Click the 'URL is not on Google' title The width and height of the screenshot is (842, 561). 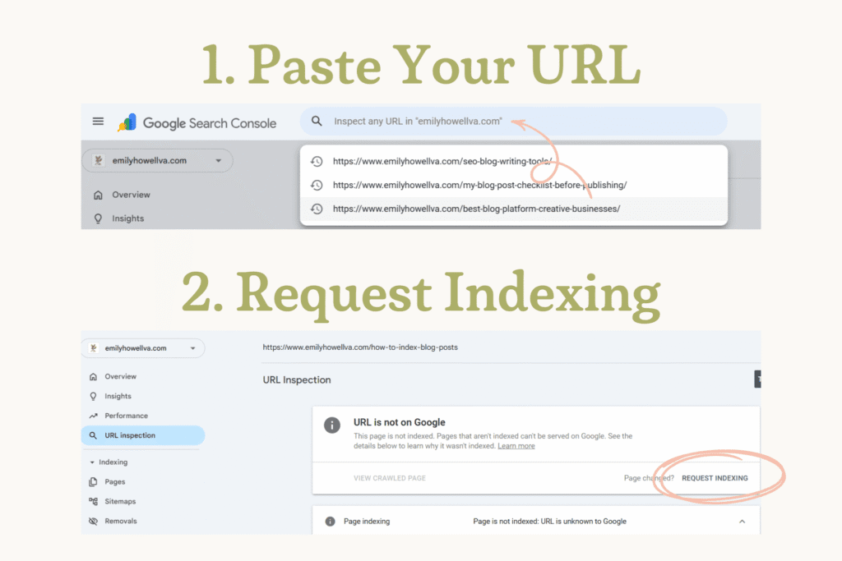400,422
